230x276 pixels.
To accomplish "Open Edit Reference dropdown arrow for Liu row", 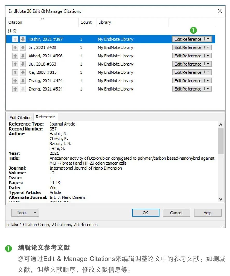I will click(208, 64).
